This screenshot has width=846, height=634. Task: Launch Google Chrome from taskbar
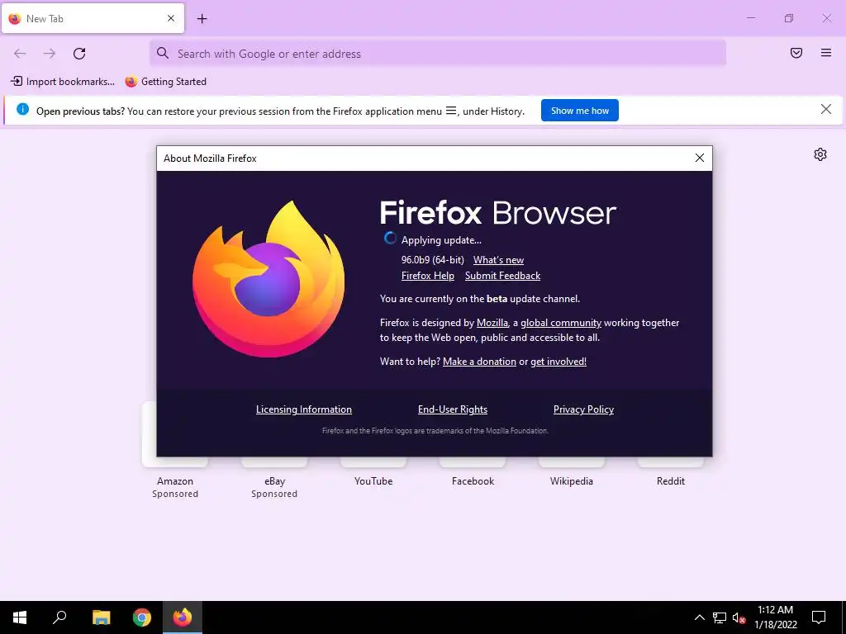[142, 617]
